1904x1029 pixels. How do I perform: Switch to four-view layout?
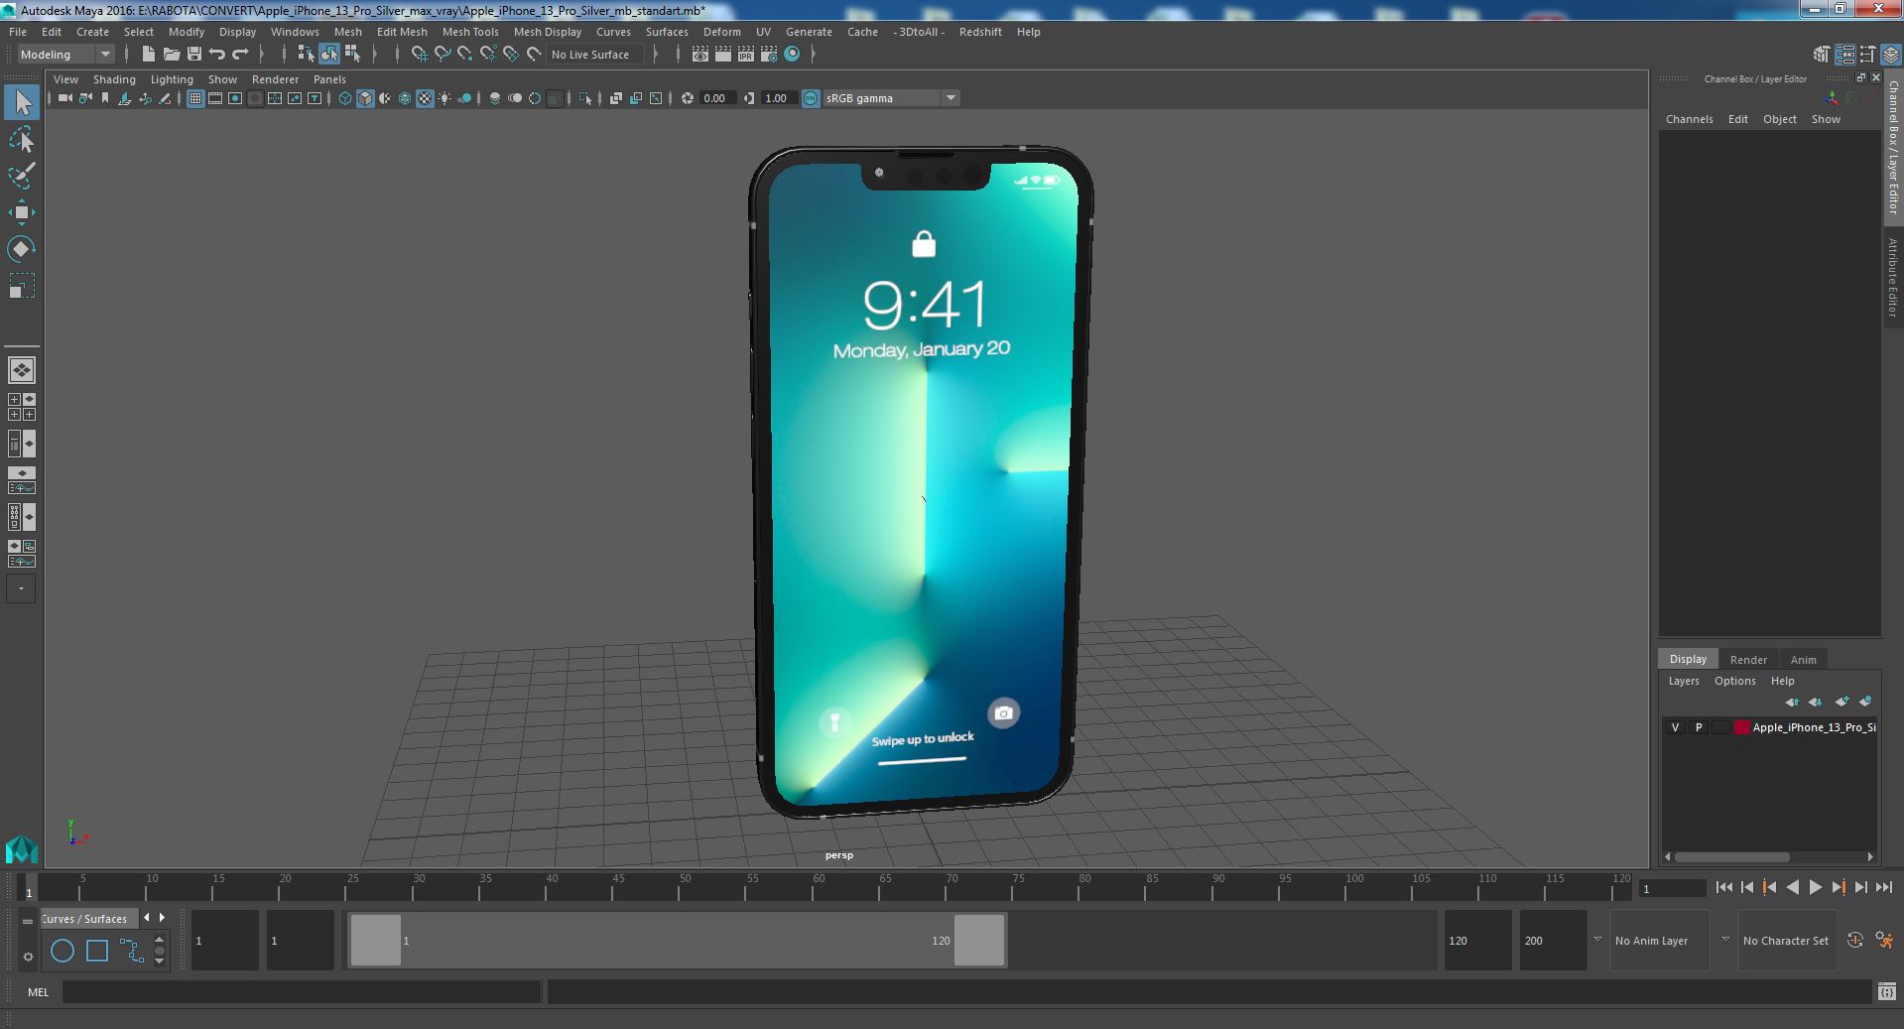coord(22,407)
